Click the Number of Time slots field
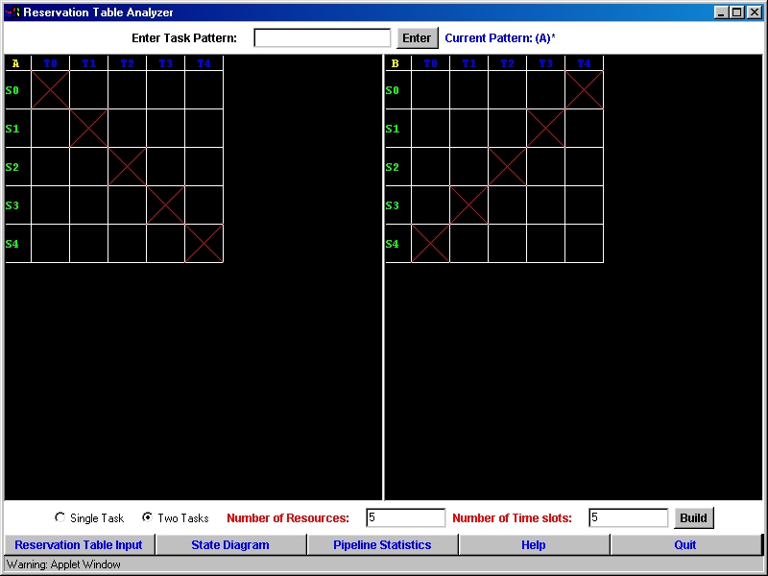 coord(629,518)
